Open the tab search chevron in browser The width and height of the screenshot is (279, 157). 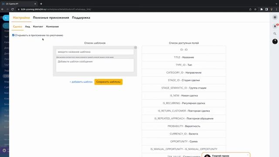tap(277, 4)
